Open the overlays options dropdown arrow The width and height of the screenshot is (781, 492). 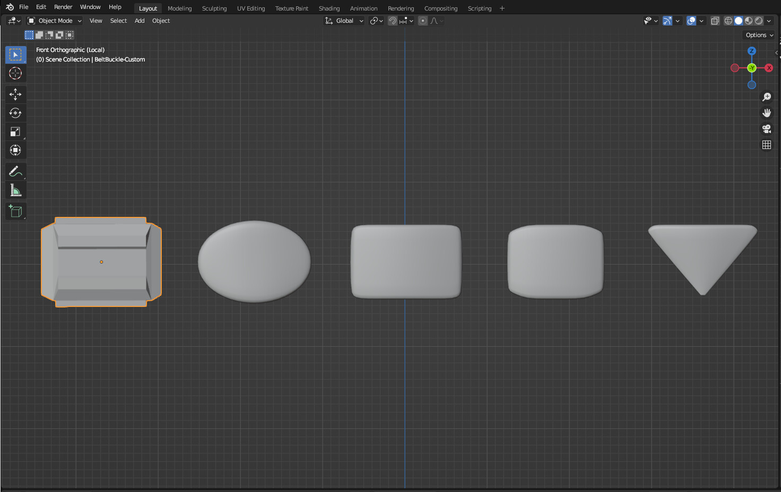[x=701, y=21]
